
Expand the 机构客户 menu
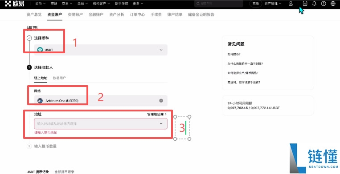(x=101, y=4)
